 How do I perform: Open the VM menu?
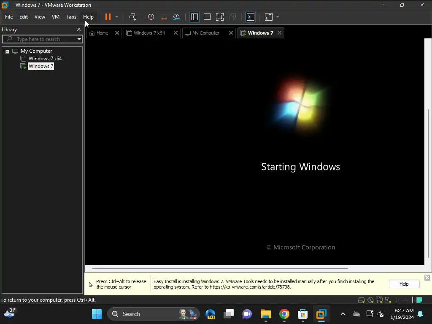click(x=56, y=17)
